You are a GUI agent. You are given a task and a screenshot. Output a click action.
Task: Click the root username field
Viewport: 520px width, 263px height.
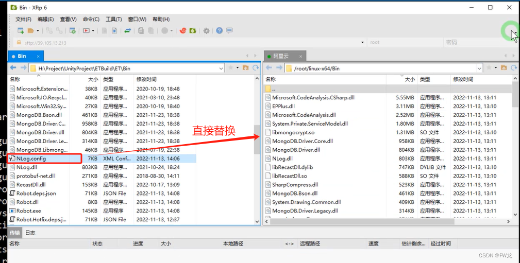(x=405, y=42)
